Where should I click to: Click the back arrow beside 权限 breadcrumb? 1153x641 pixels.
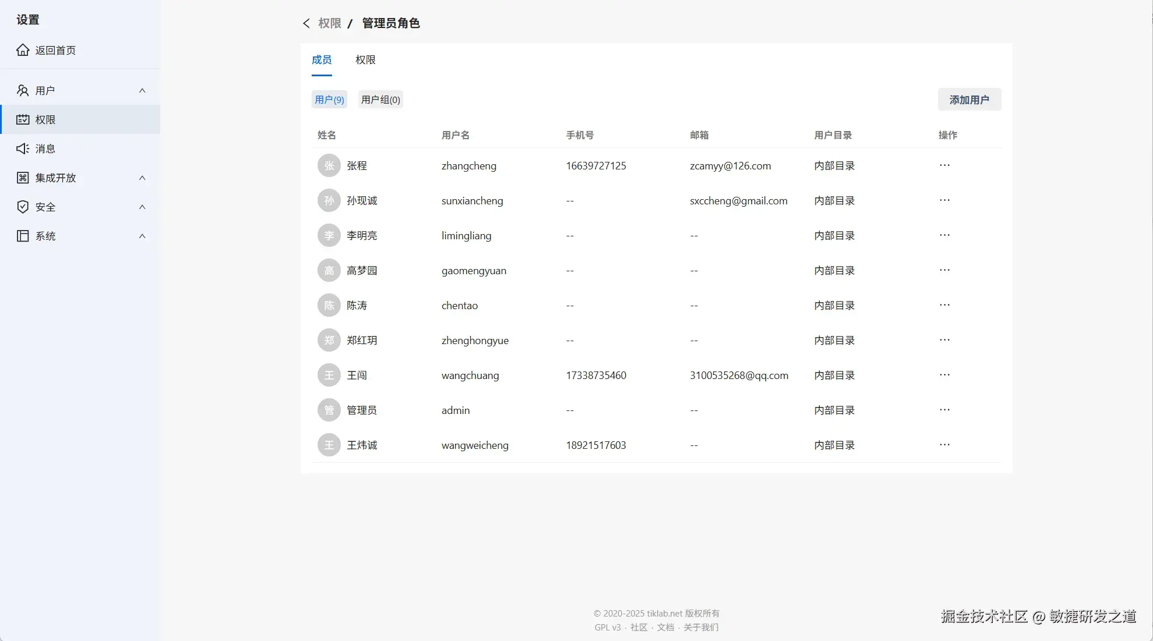[306, 23]
